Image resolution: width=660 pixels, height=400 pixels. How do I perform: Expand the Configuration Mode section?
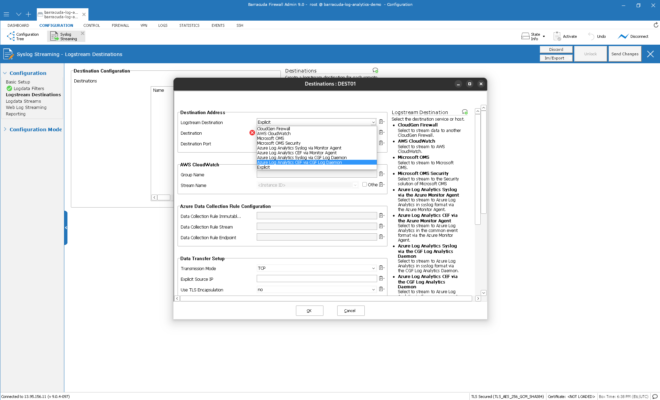coord(5,129)
